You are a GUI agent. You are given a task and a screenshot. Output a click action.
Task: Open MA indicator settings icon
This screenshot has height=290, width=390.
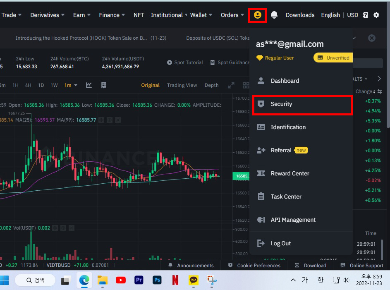pos(110,120)
